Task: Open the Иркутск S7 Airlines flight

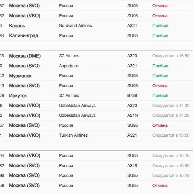Action: point(96,96)
